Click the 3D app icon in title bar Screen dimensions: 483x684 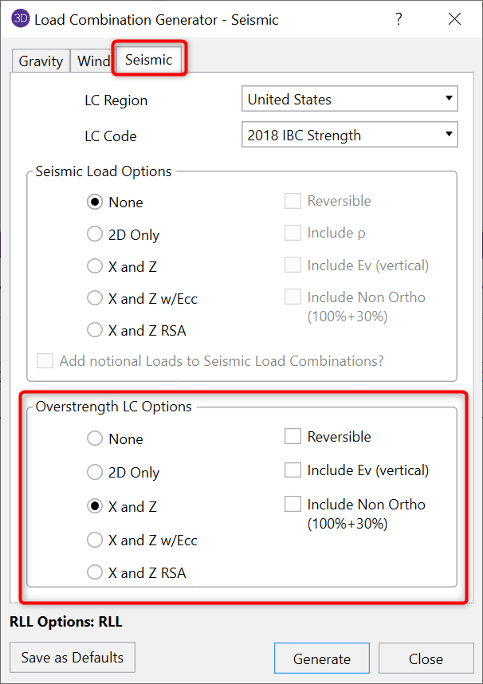coord(19,19)
